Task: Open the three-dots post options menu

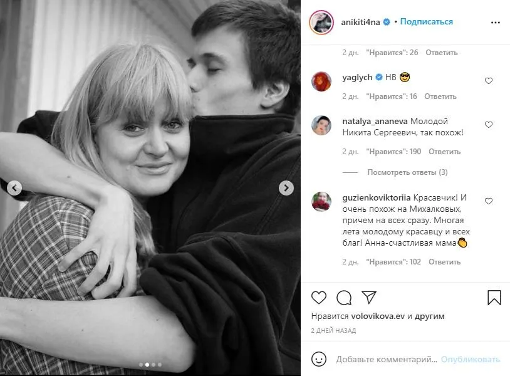Action: click(496, 23)
